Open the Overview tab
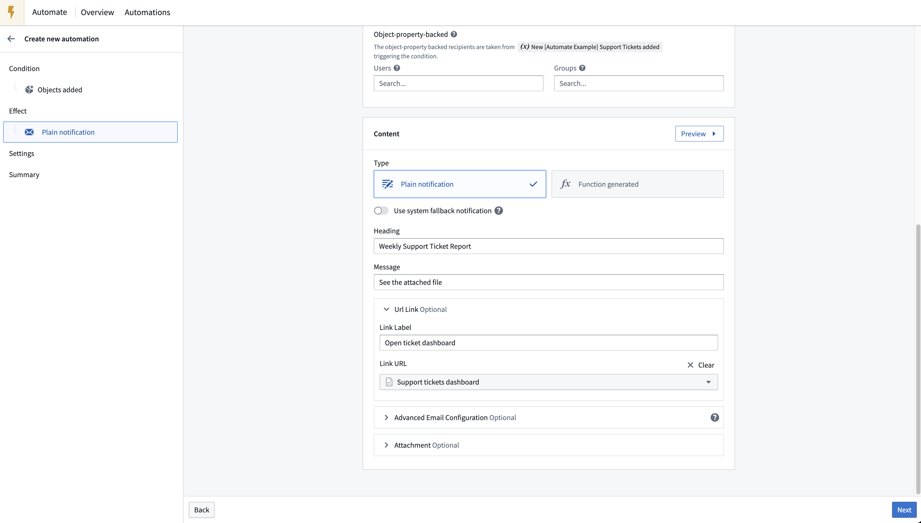Viewport: 921px width, 523px height. click(x=97, y=12)
